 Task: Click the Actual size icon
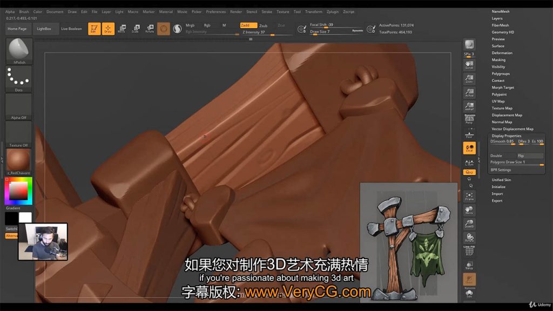point(469,92)
